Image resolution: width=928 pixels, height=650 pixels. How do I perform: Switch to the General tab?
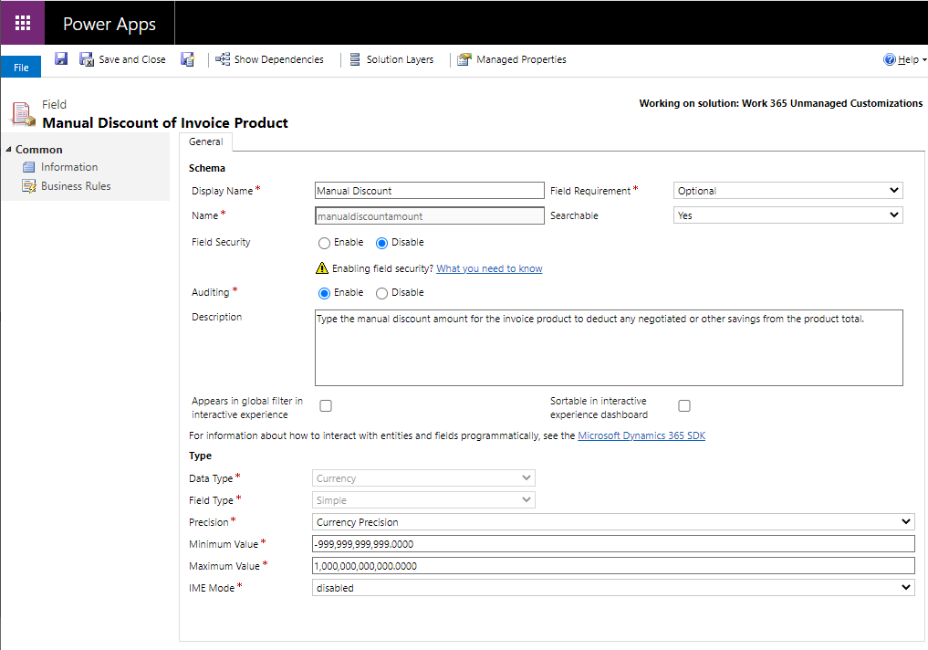(206, 142)
